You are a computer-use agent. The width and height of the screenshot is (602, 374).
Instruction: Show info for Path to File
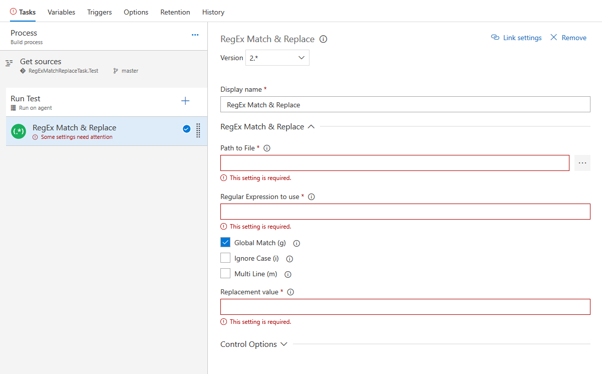pyautogui.click(x=267, y=148)
